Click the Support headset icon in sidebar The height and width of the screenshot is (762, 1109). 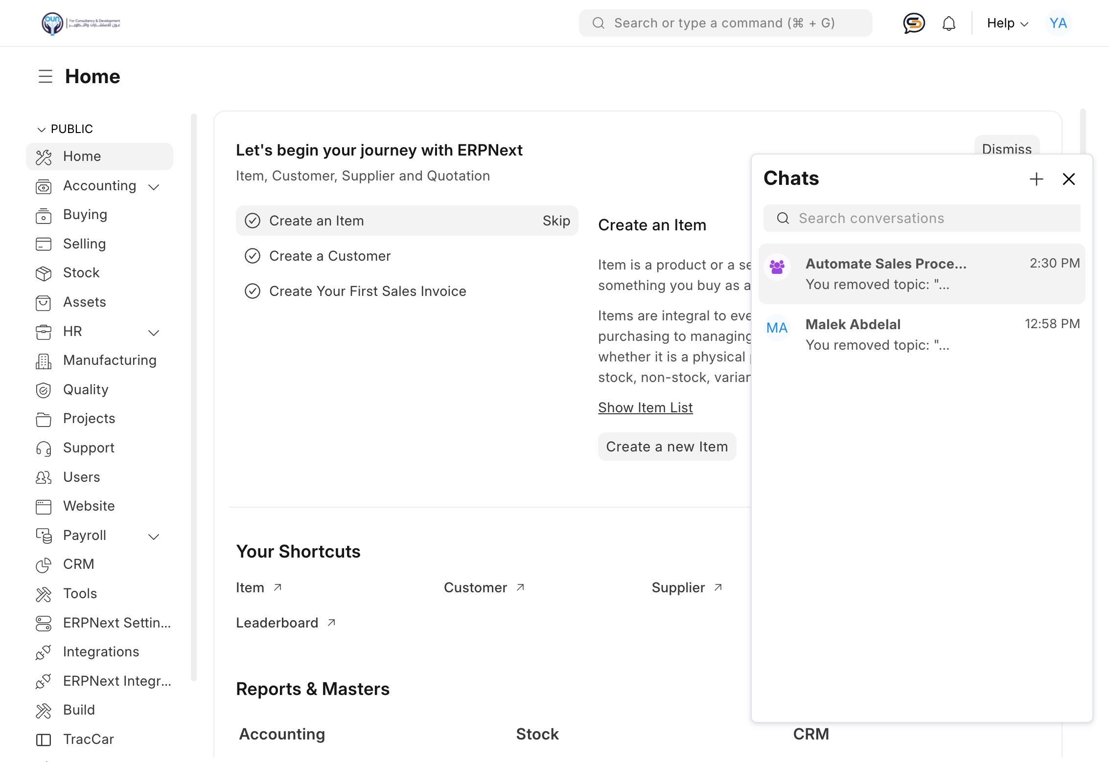pyautogui.click(x=44, y=448)
